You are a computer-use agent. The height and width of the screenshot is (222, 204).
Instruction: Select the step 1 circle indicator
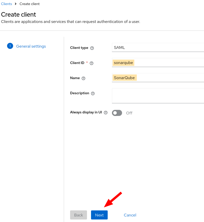tap(10, 46)
